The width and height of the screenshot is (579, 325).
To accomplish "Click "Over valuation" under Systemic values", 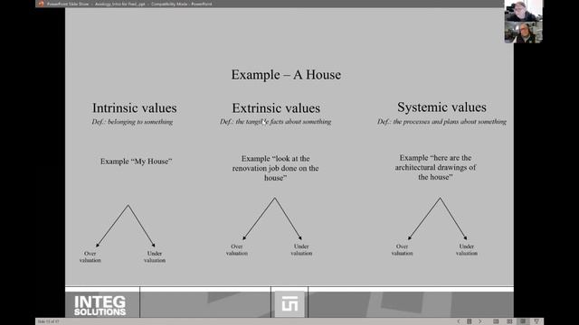I will (x=402, y=250).
